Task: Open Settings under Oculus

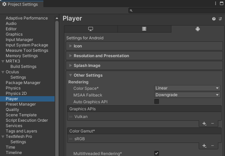Action: (18, 77)
